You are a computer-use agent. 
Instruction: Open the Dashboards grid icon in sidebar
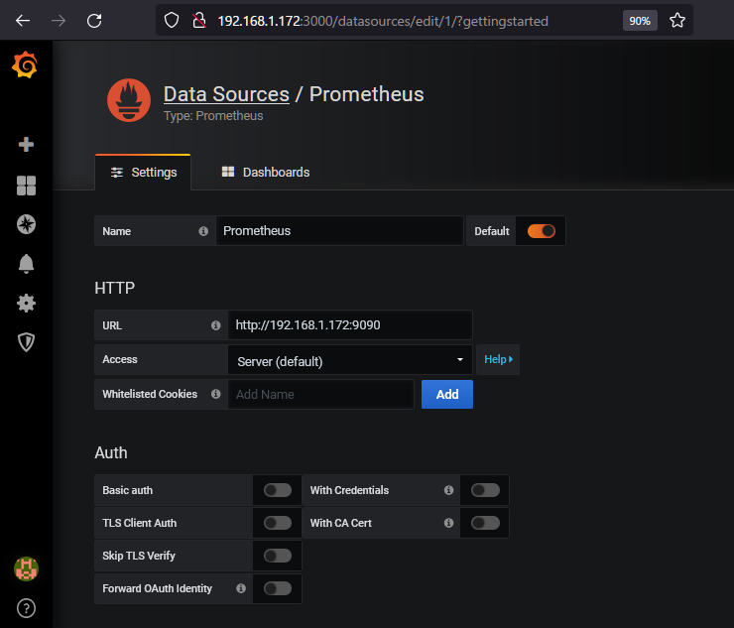coord(26,186)
